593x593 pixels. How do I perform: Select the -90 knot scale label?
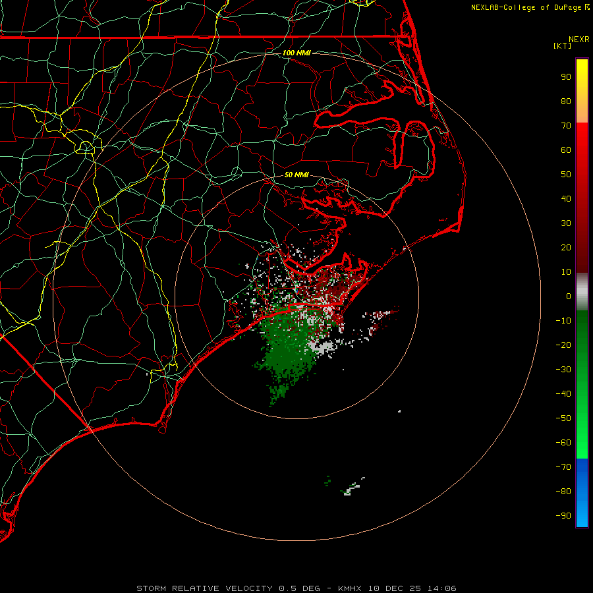coord(563,516)
